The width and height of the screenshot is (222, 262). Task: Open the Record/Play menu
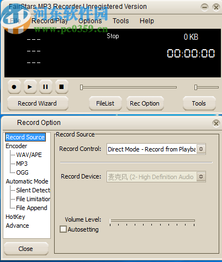tap(50, 21)
